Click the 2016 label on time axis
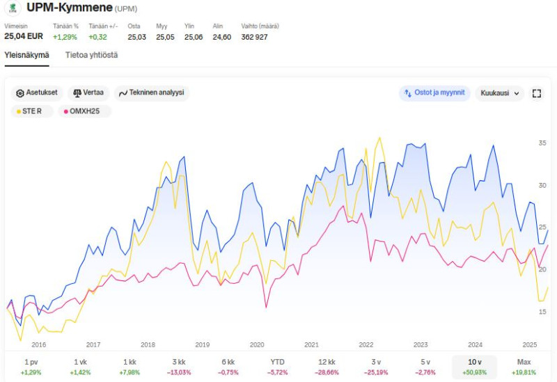This screenshot has width=557, height=382. [39, 344]
